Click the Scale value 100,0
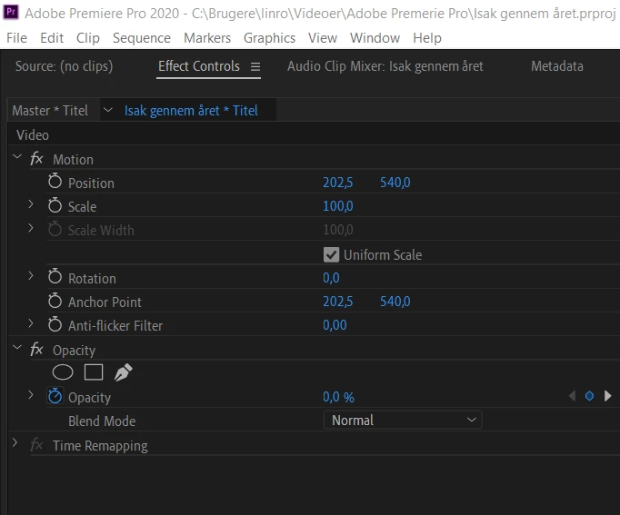This screenshot has width=620, height=515. [337, 206]
